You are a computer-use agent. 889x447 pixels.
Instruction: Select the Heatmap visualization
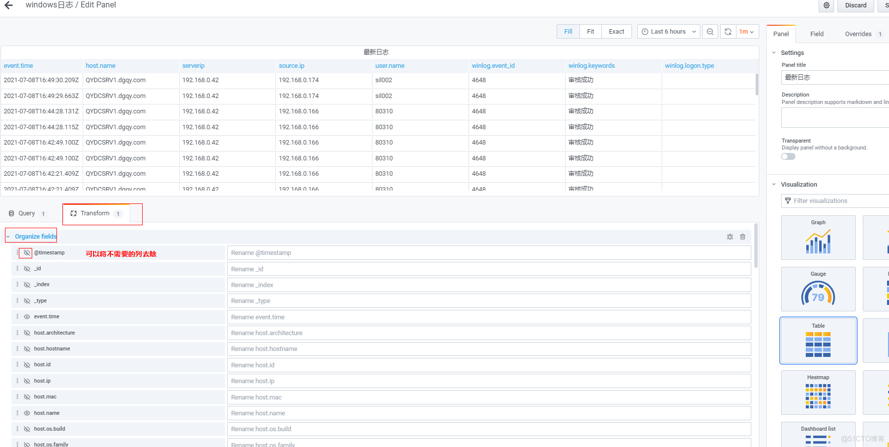point(818,393)
